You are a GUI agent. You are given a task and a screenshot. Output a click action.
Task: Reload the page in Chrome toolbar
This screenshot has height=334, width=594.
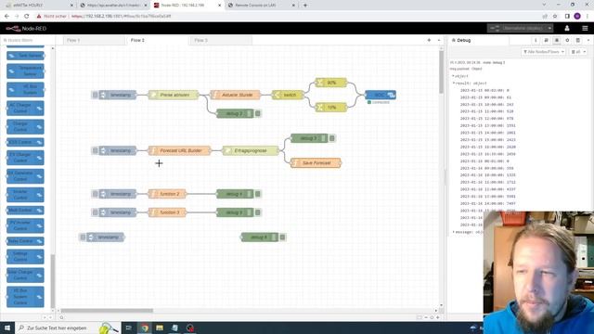click(27, 17)
